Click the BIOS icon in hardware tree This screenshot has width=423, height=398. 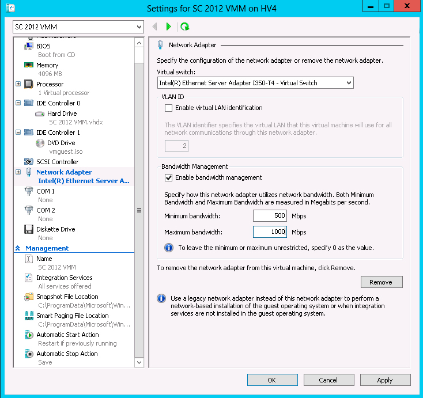coord(29,46)
